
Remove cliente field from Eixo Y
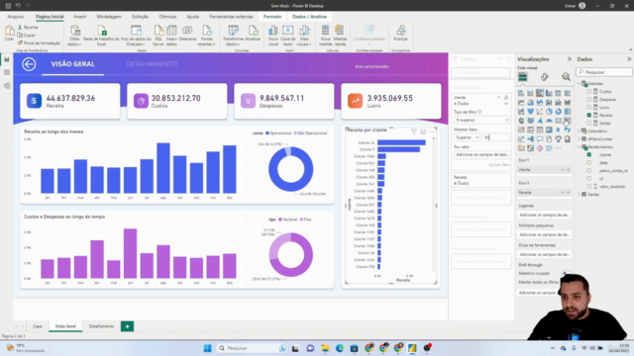[568, 170]
